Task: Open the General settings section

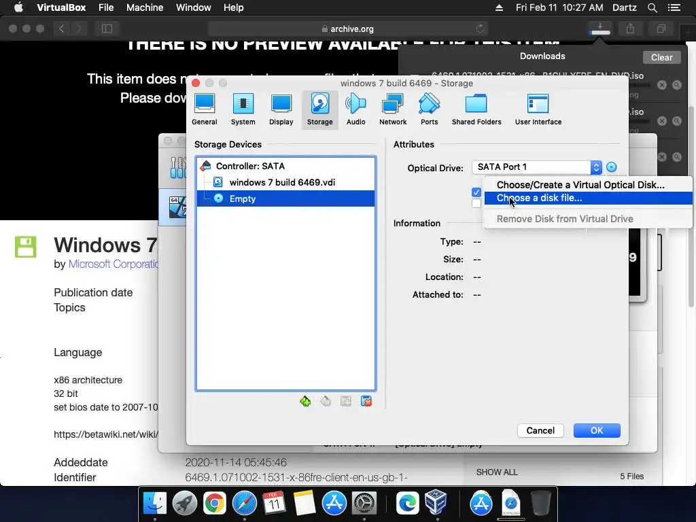Action: pyautogui.click(x=204, y=109)
